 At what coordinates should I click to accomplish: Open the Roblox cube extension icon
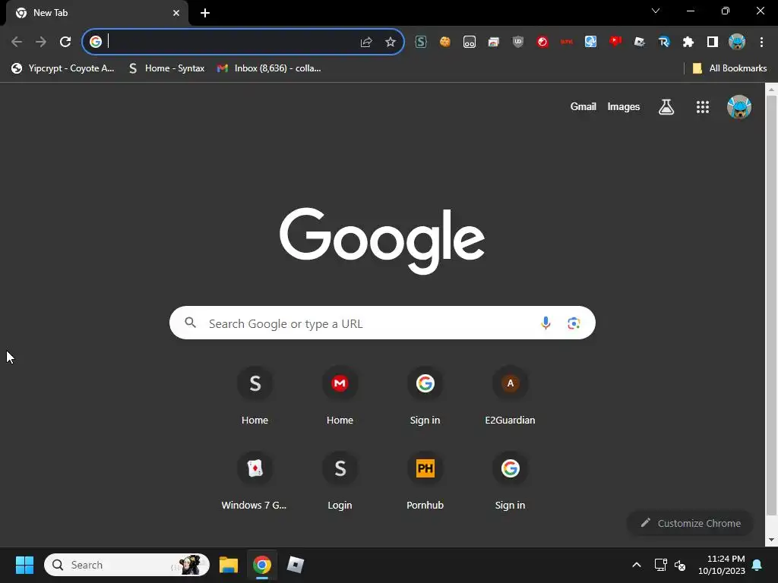point(640,42)
